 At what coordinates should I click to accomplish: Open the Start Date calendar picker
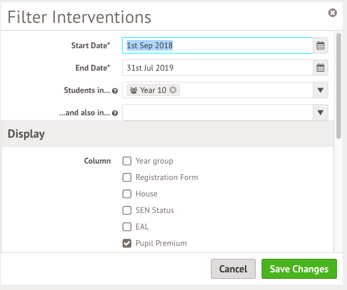click(320, 45)
